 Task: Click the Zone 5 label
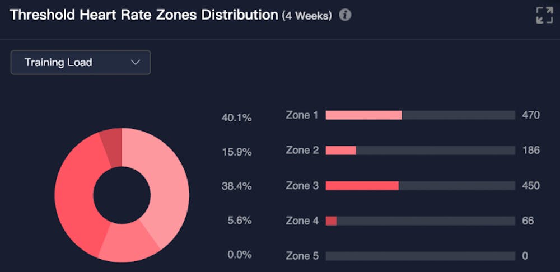[302, 256]
